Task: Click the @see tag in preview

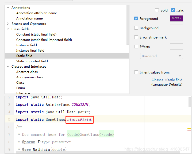Action: 26,149
